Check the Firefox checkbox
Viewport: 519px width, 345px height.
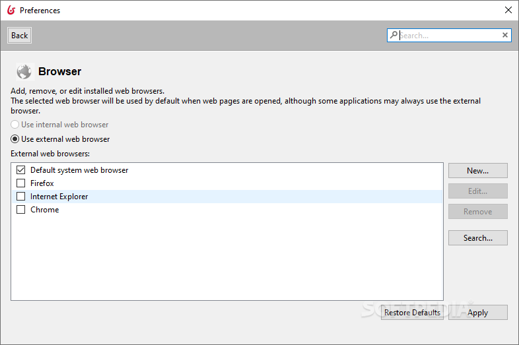[x=21, y=183]
